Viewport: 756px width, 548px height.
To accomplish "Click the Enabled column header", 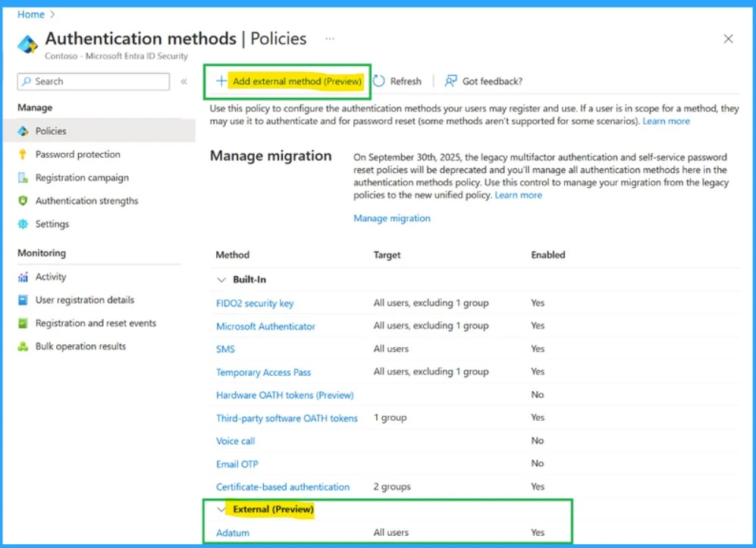I will [x=547, y=255].
